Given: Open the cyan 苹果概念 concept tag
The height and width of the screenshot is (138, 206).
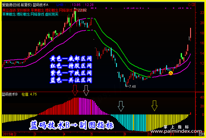Looking at the screenshot, I should [x=9, y=14].
